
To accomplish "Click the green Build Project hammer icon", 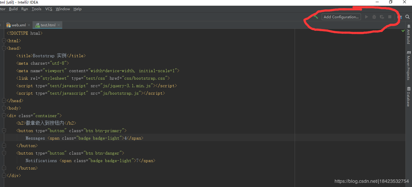I will point(316,17).
